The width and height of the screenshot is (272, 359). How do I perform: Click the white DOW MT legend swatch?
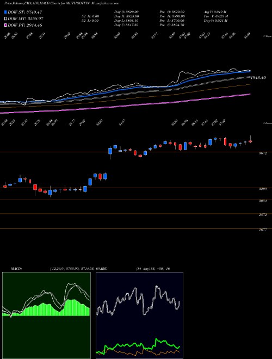click(x=5, y=18)
